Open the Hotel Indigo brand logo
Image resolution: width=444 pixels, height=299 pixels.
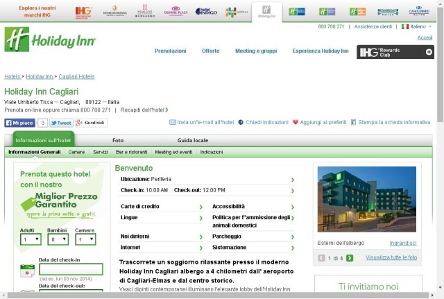(x=206, y=11)
